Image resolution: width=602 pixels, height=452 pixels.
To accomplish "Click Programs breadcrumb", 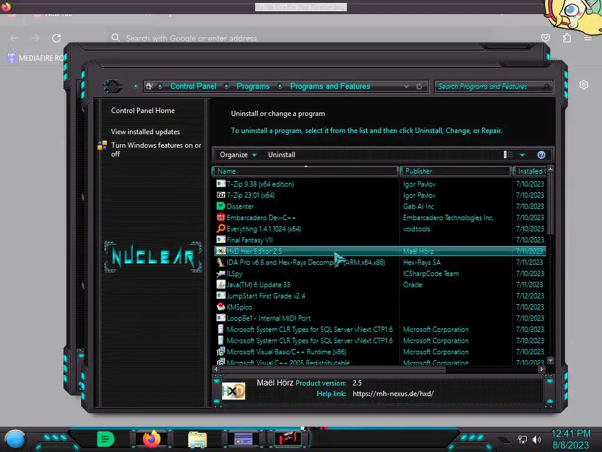I will point(253,86).
